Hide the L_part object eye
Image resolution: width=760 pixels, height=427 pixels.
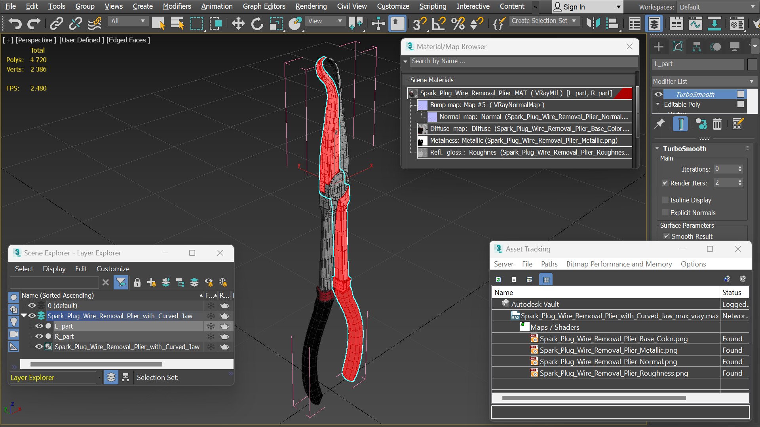(39, 326)
